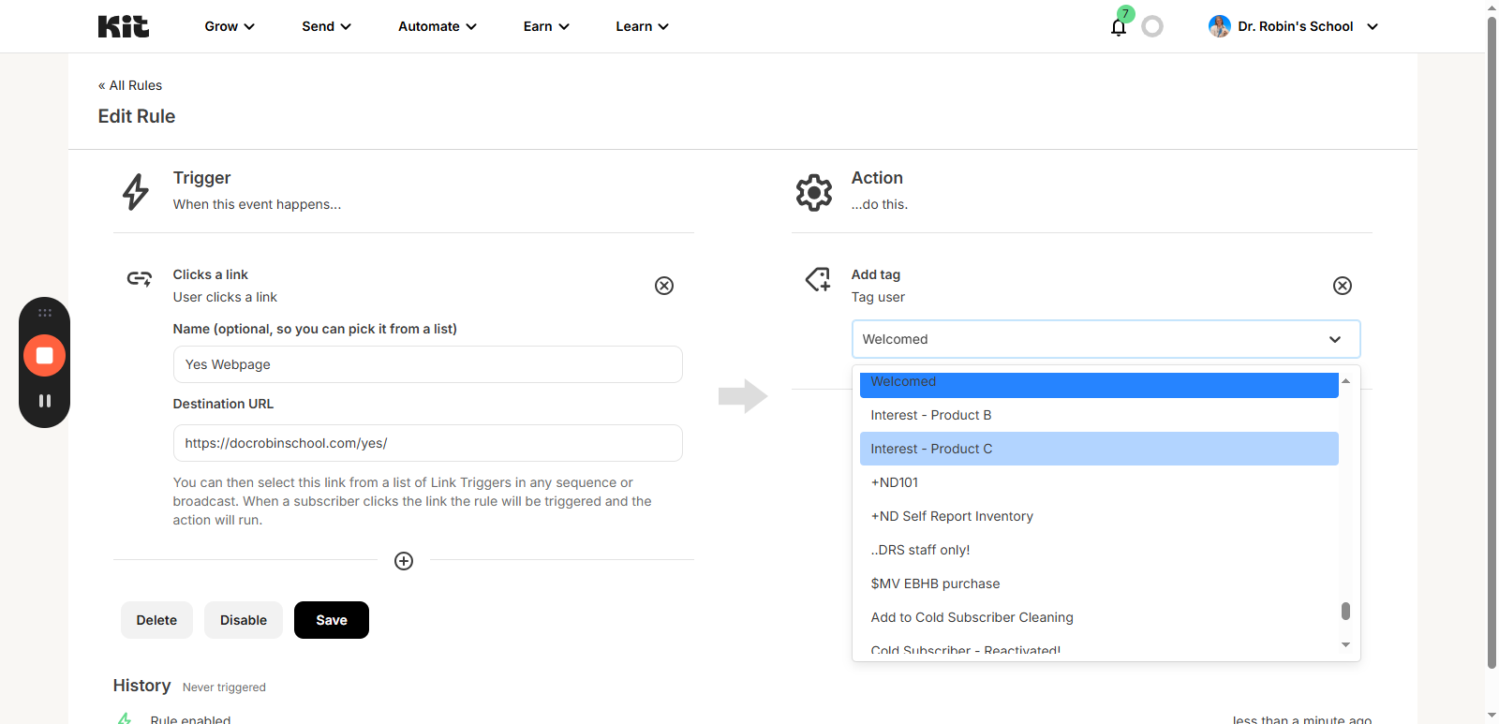Screen dimensions: 1499x724
Task: Remove the Clicks a link trigger
Action: (663, 286)
